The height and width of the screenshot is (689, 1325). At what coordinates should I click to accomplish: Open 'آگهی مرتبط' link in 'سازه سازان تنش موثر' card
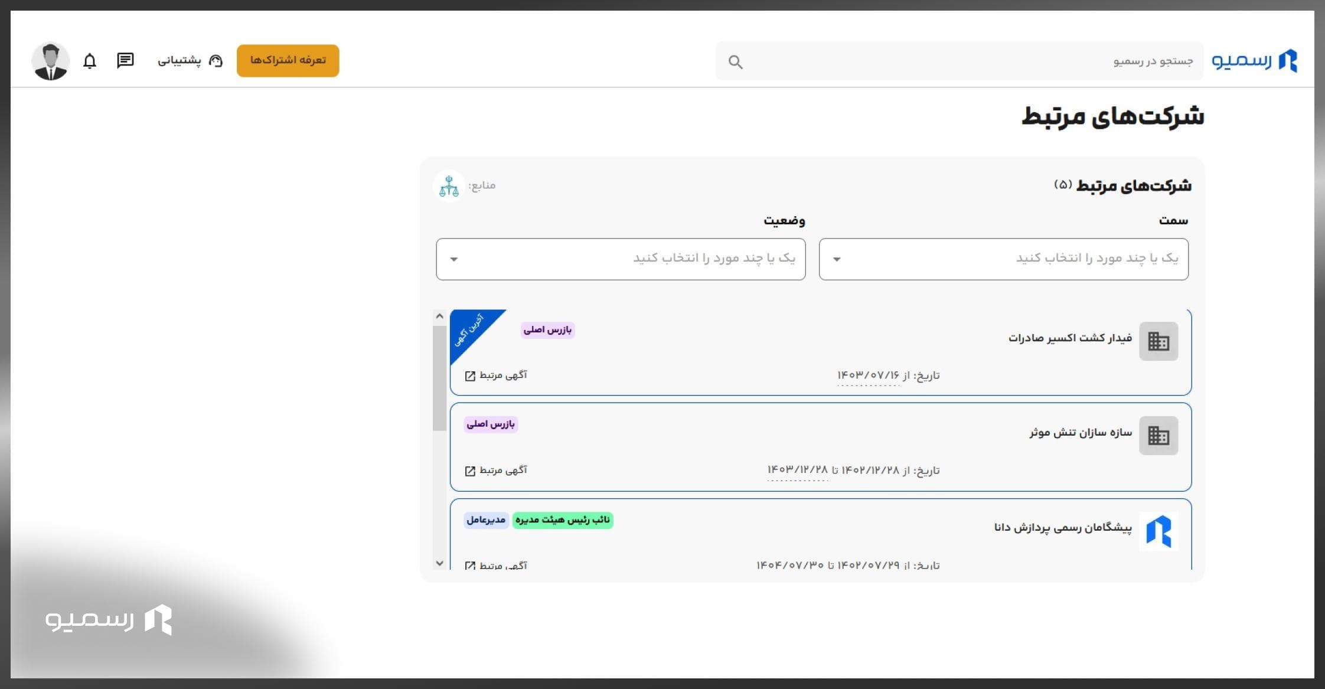[496, 471]
